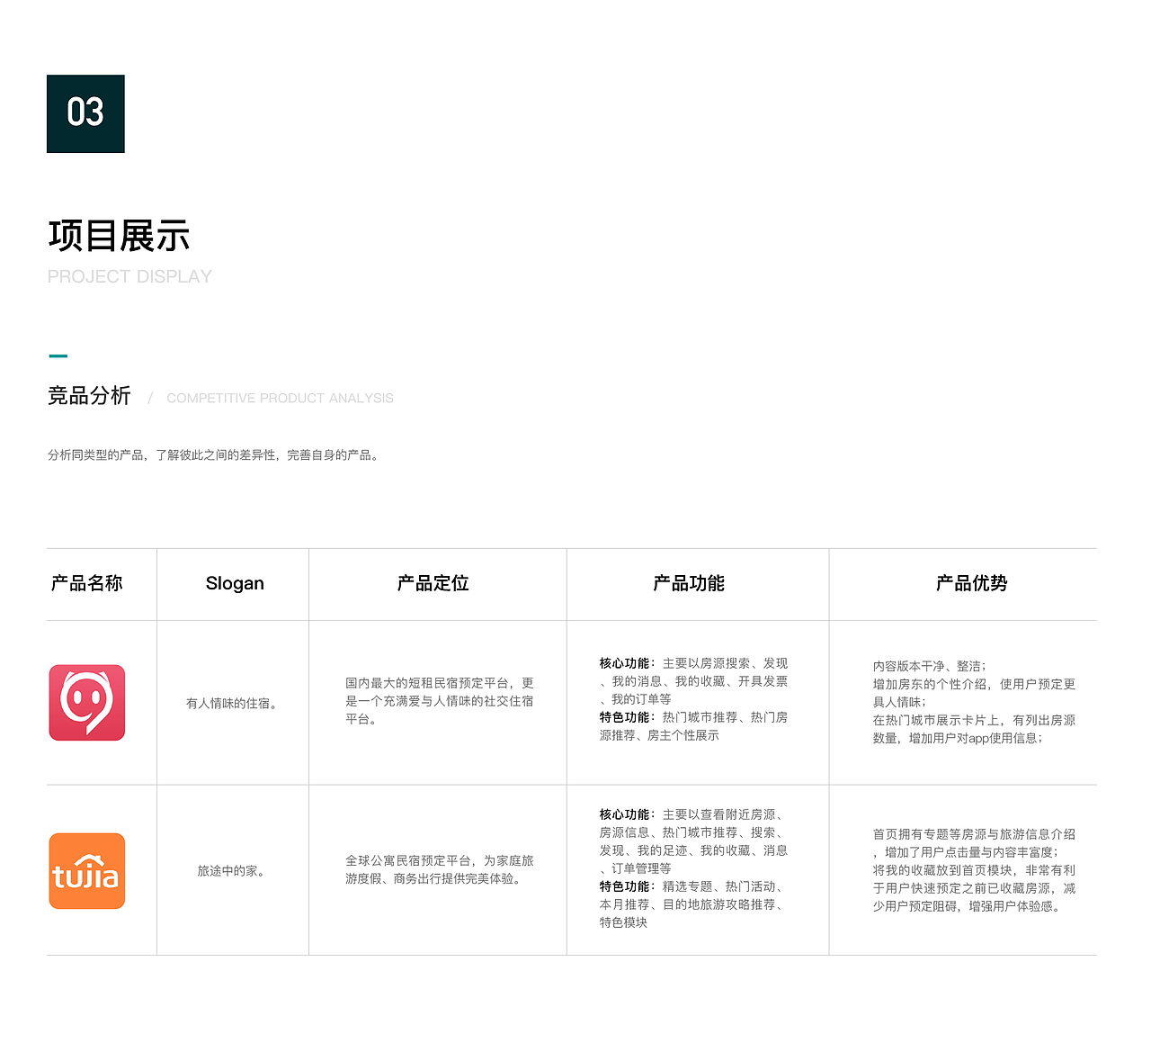
Task: Select COMPETITIVE PRODUCT ANALYSIS text
Action: (280, 398)
